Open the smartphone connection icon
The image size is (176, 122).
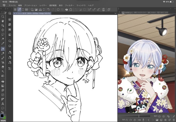104,10
